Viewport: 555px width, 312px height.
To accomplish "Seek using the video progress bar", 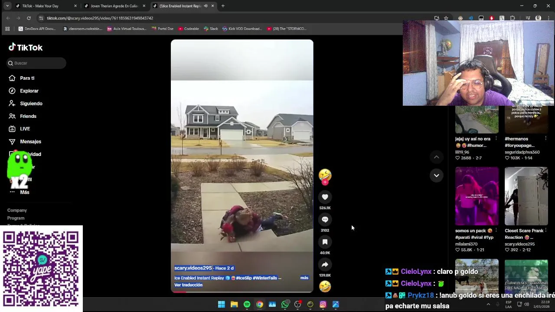I will pos(242,292).
